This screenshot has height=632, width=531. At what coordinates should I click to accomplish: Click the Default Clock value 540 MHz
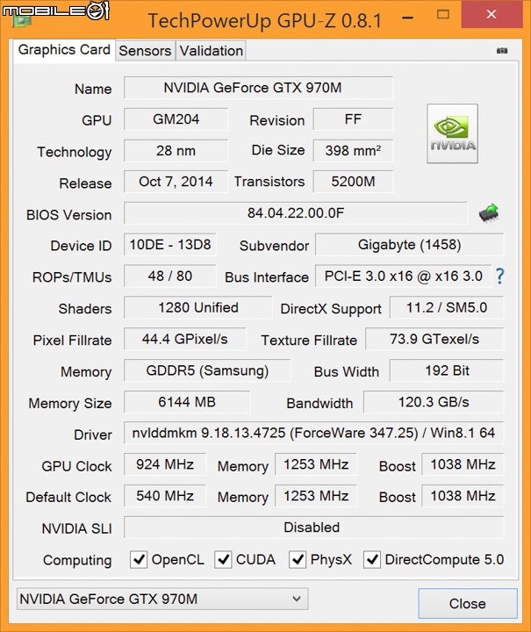[x=165, y=496]
